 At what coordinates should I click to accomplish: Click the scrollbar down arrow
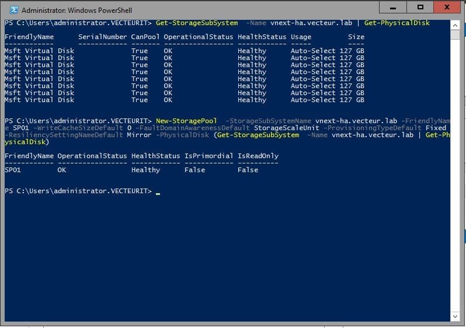pyautogui.click(x=456, y=316)
